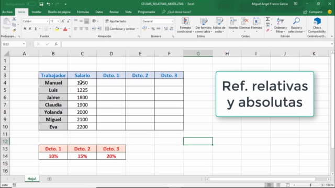Click the Cut scissors icon
The height and width of the screenshot is (188, 335).
click(14, 19)
